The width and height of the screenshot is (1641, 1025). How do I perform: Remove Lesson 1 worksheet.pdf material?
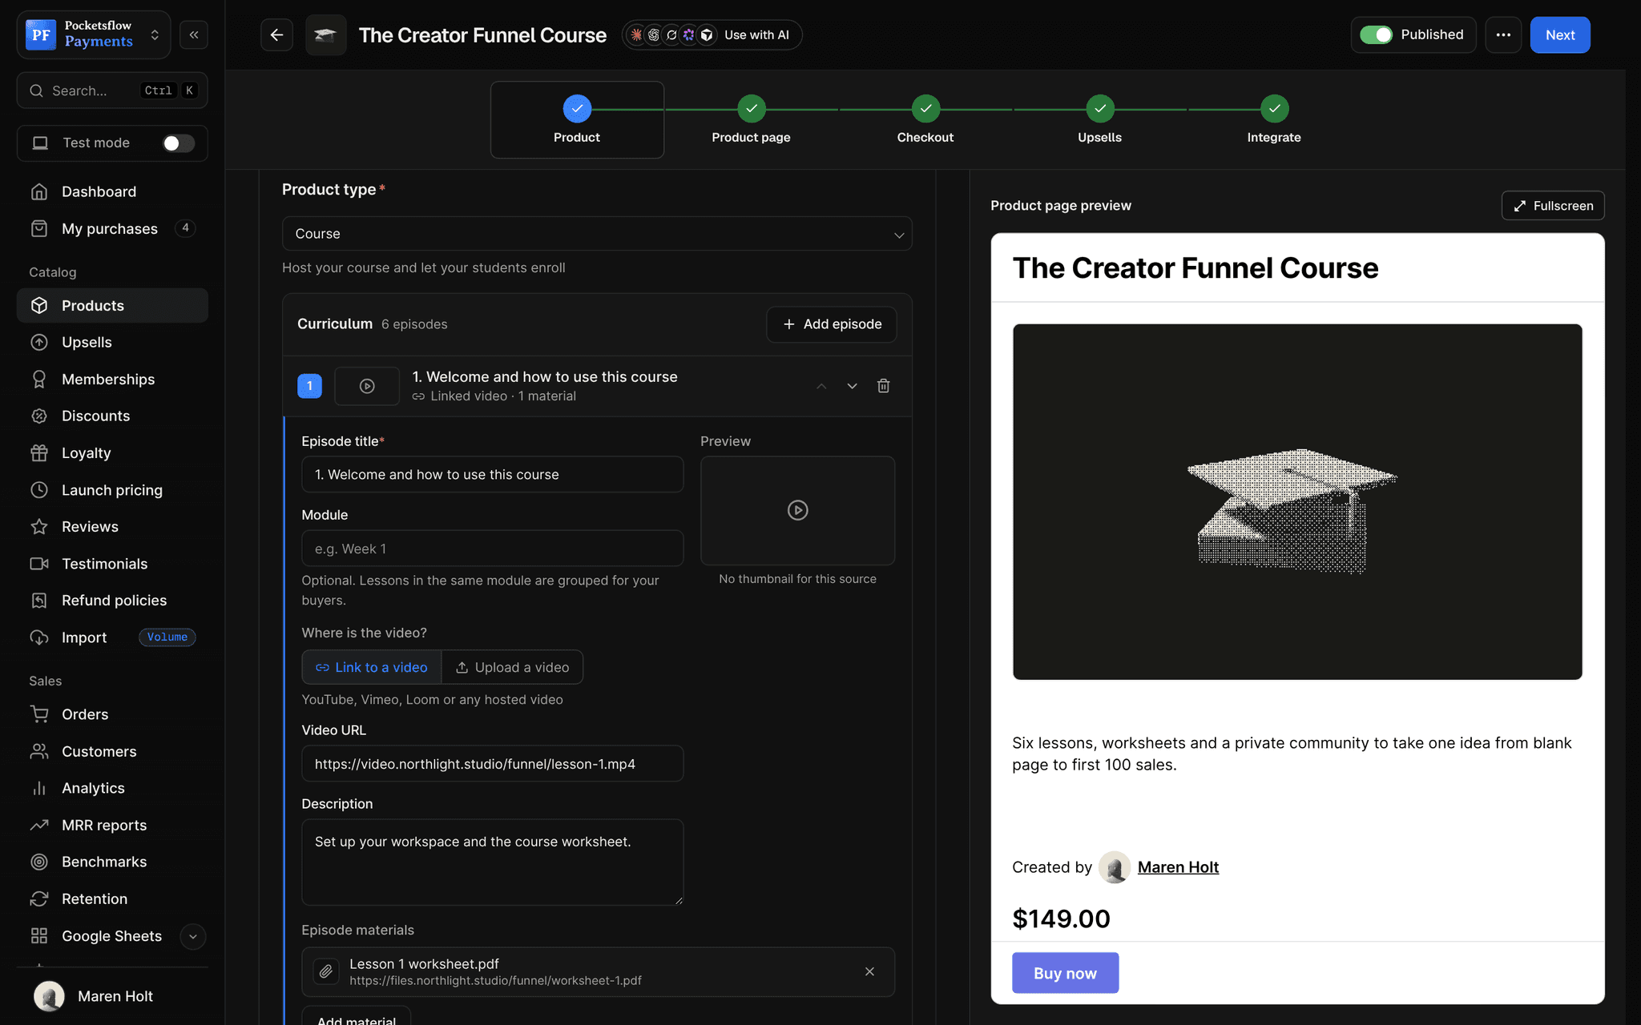869,971
